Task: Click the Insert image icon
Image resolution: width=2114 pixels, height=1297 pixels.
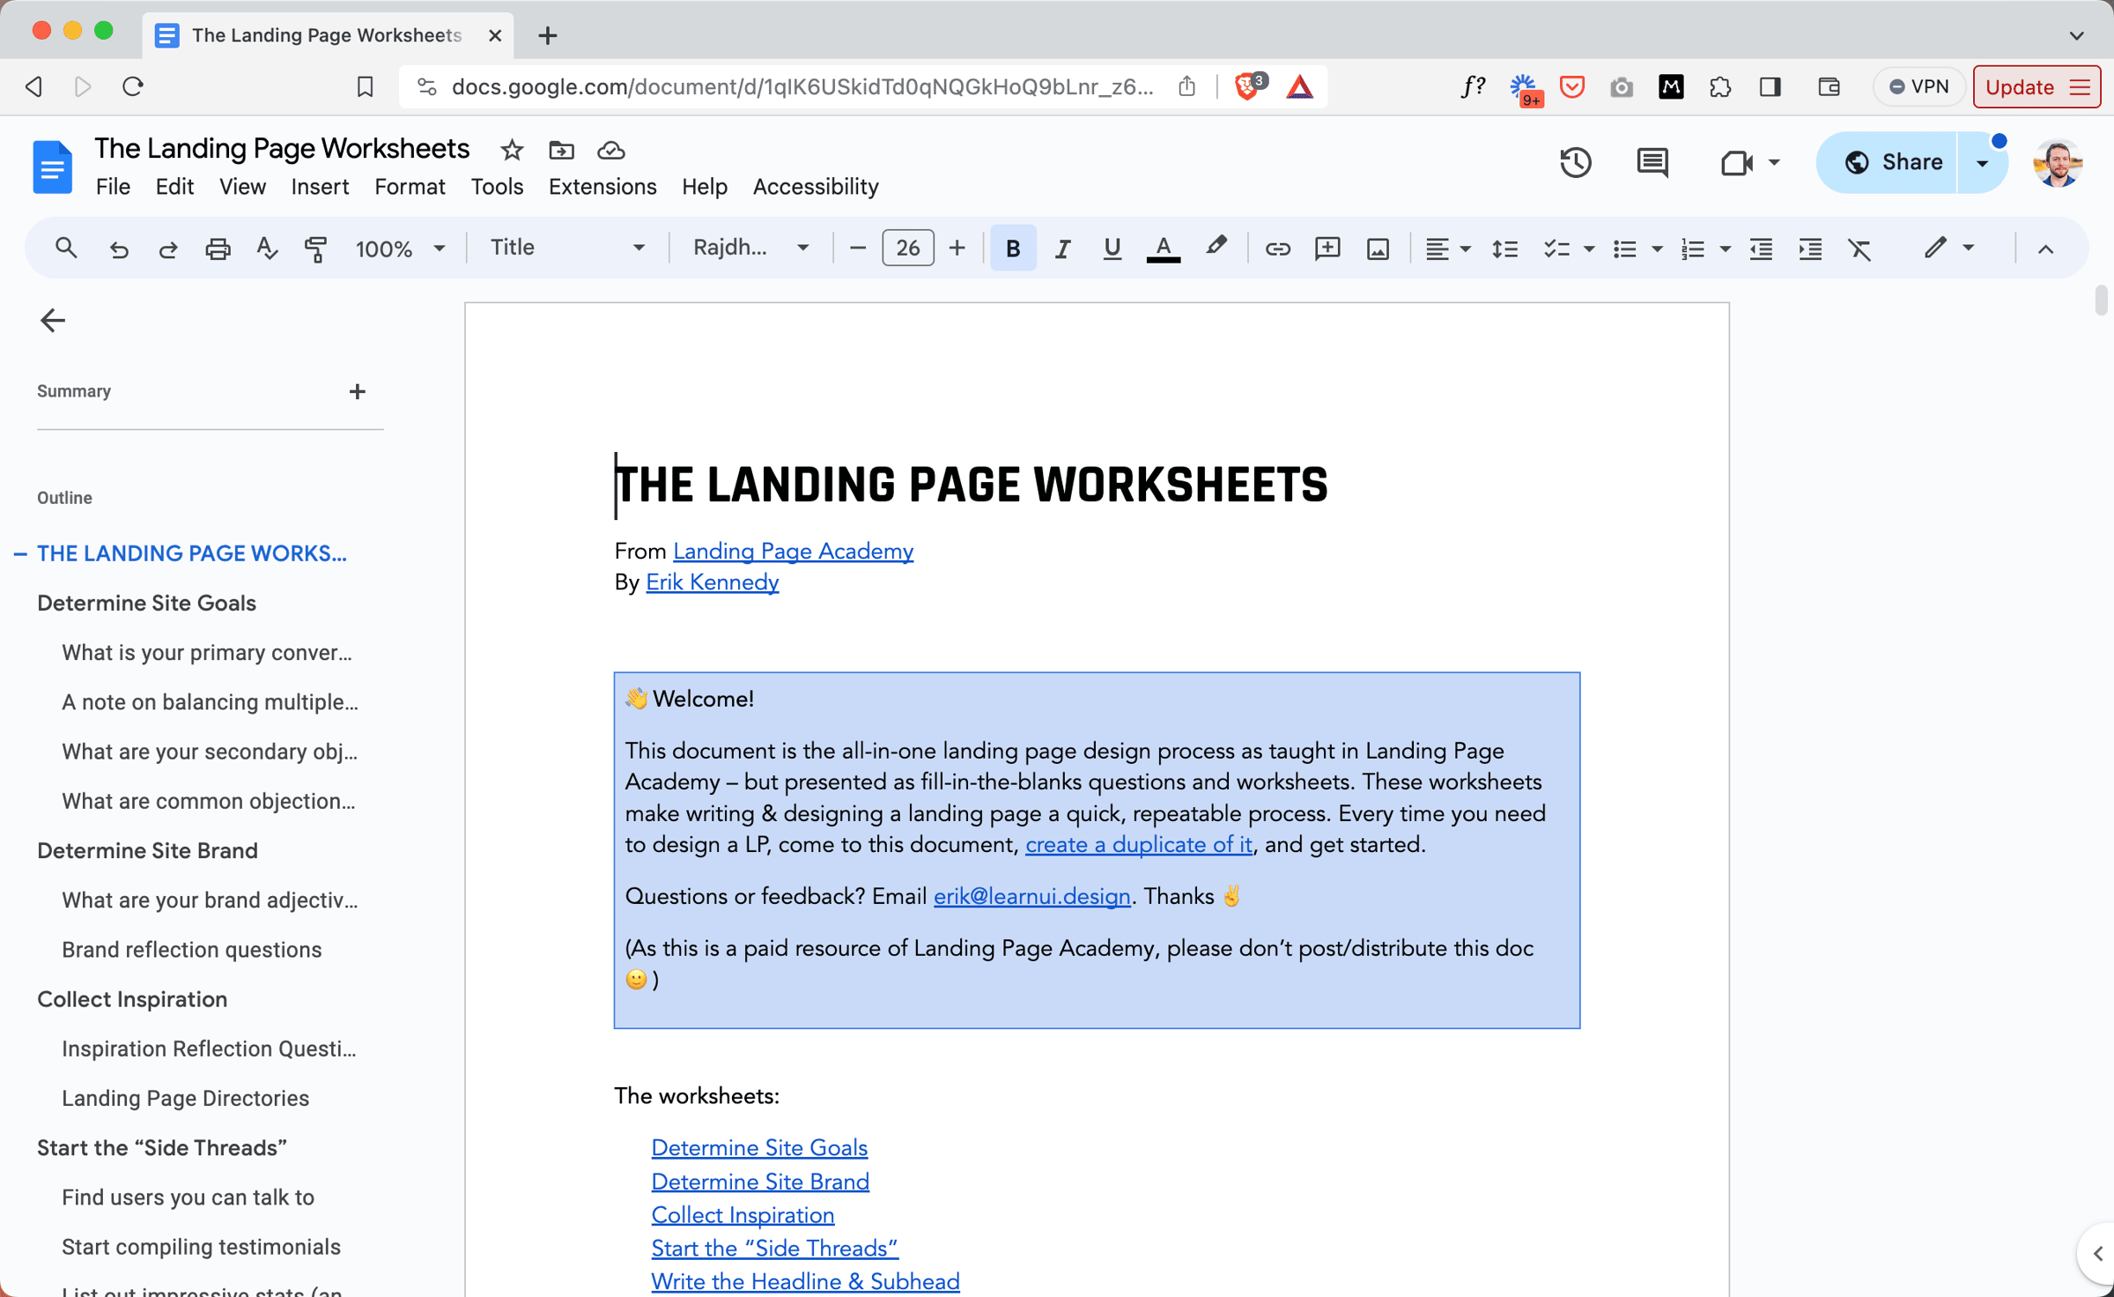Action: (1378, 249)
